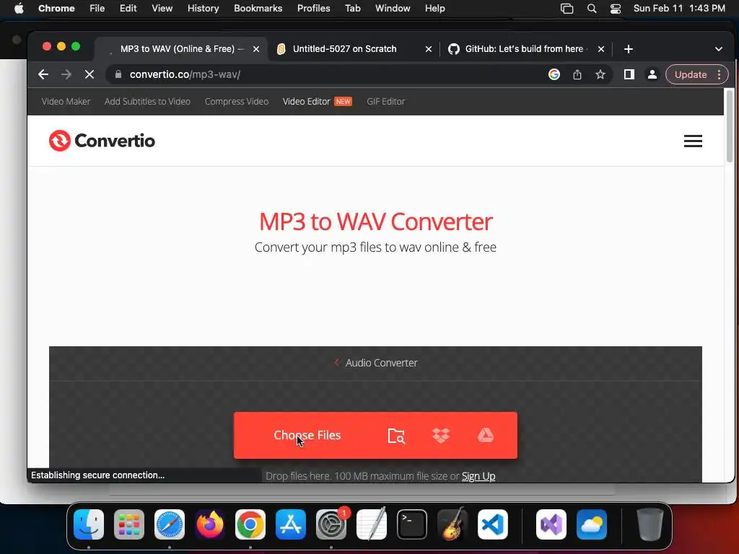This screenshot has width=739, height=554.
Task: Click the Google icon in the address bar
Action: coord(554,74)
